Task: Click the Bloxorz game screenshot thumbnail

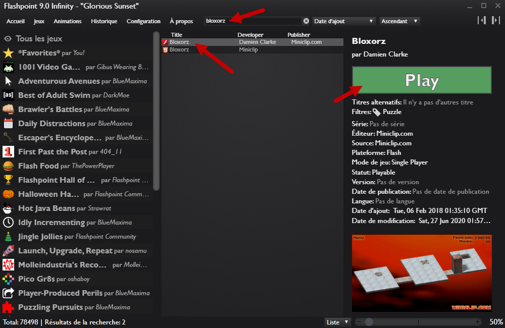Action: 422,273
